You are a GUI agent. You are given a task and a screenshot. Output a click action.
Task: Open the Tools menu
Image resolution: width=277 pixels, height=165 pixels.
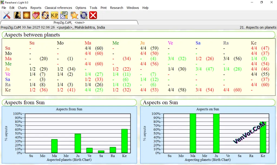(93, 8)
